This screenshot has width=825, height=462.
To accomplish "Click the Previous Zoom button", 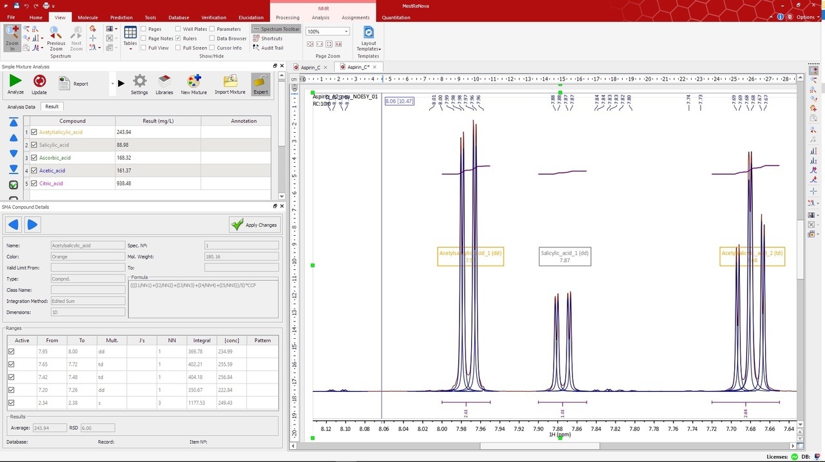I will (56, 39).
